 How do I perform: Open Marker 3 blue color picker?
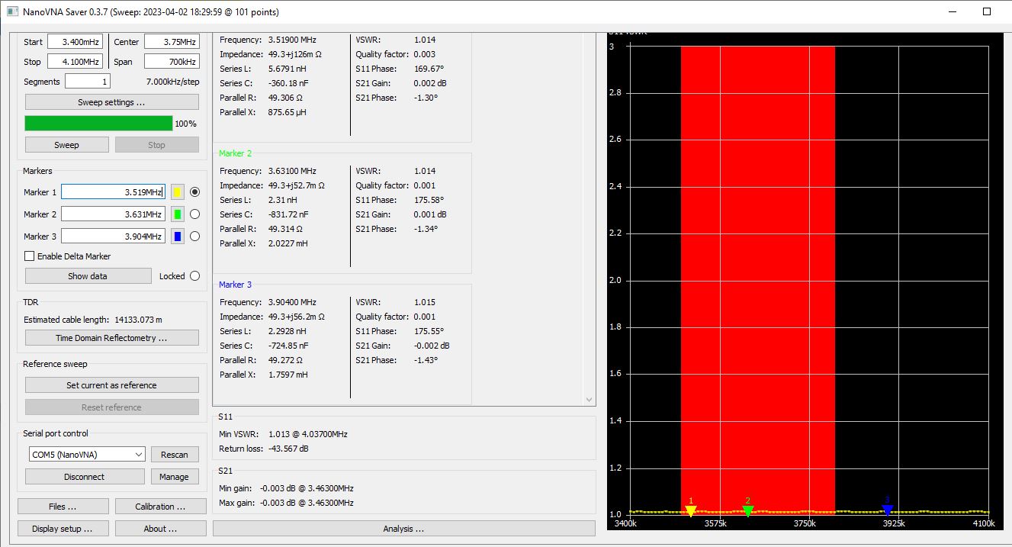[178, 236]
